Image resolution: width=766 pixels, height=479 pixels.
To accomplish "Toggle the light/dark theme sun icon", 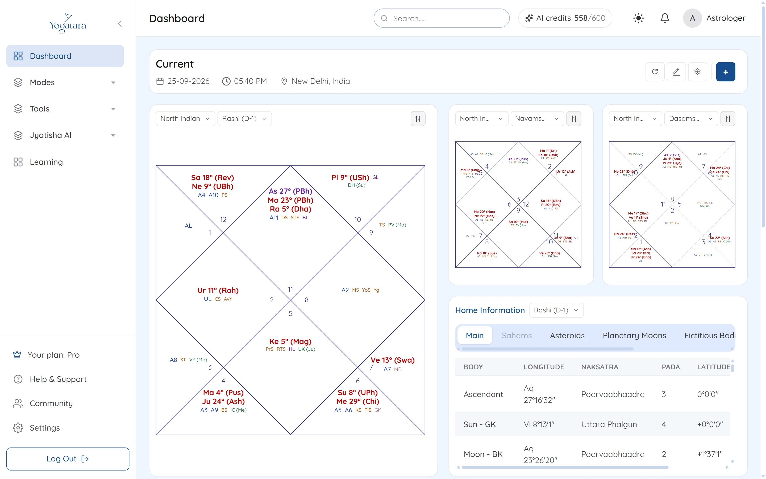I will tap(638, 18).
